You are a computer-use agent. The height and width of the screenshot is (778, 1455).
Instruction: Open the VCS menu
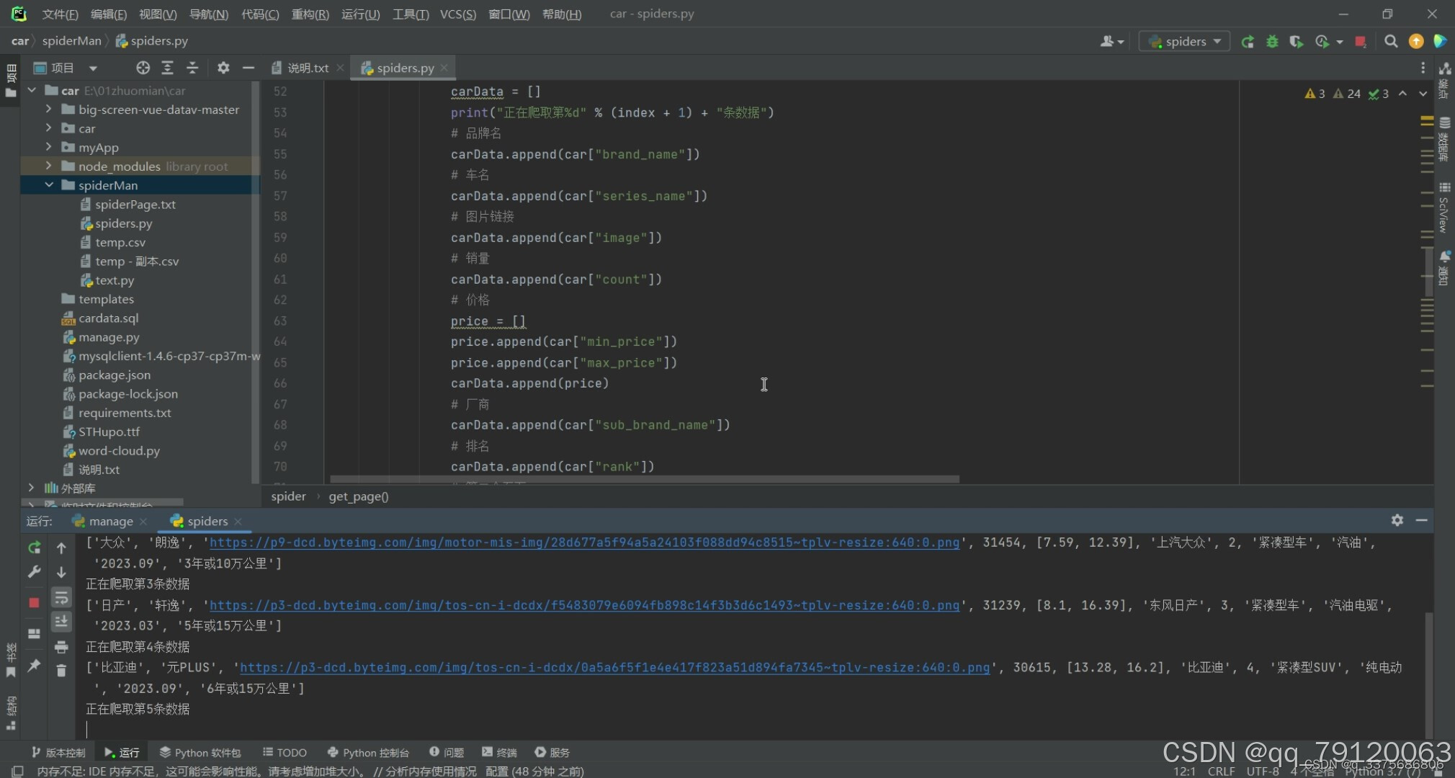coord(457,14)
